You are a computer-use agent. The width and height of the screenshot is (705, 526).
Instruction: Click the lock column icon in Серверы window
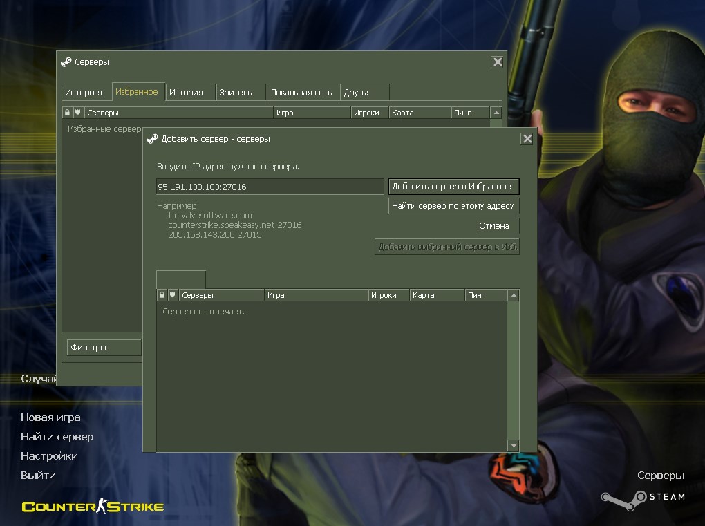pos(68,113)
